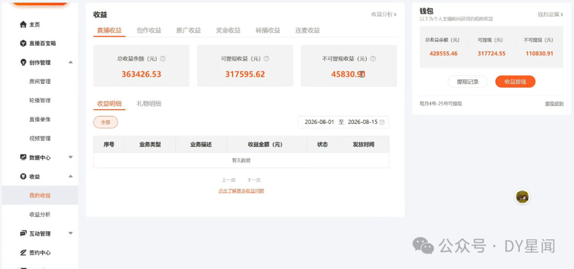Image resolution: width=574 pixels, height=269 pixels.
Task: Click the 业务描述 column header
Action: 201,145
